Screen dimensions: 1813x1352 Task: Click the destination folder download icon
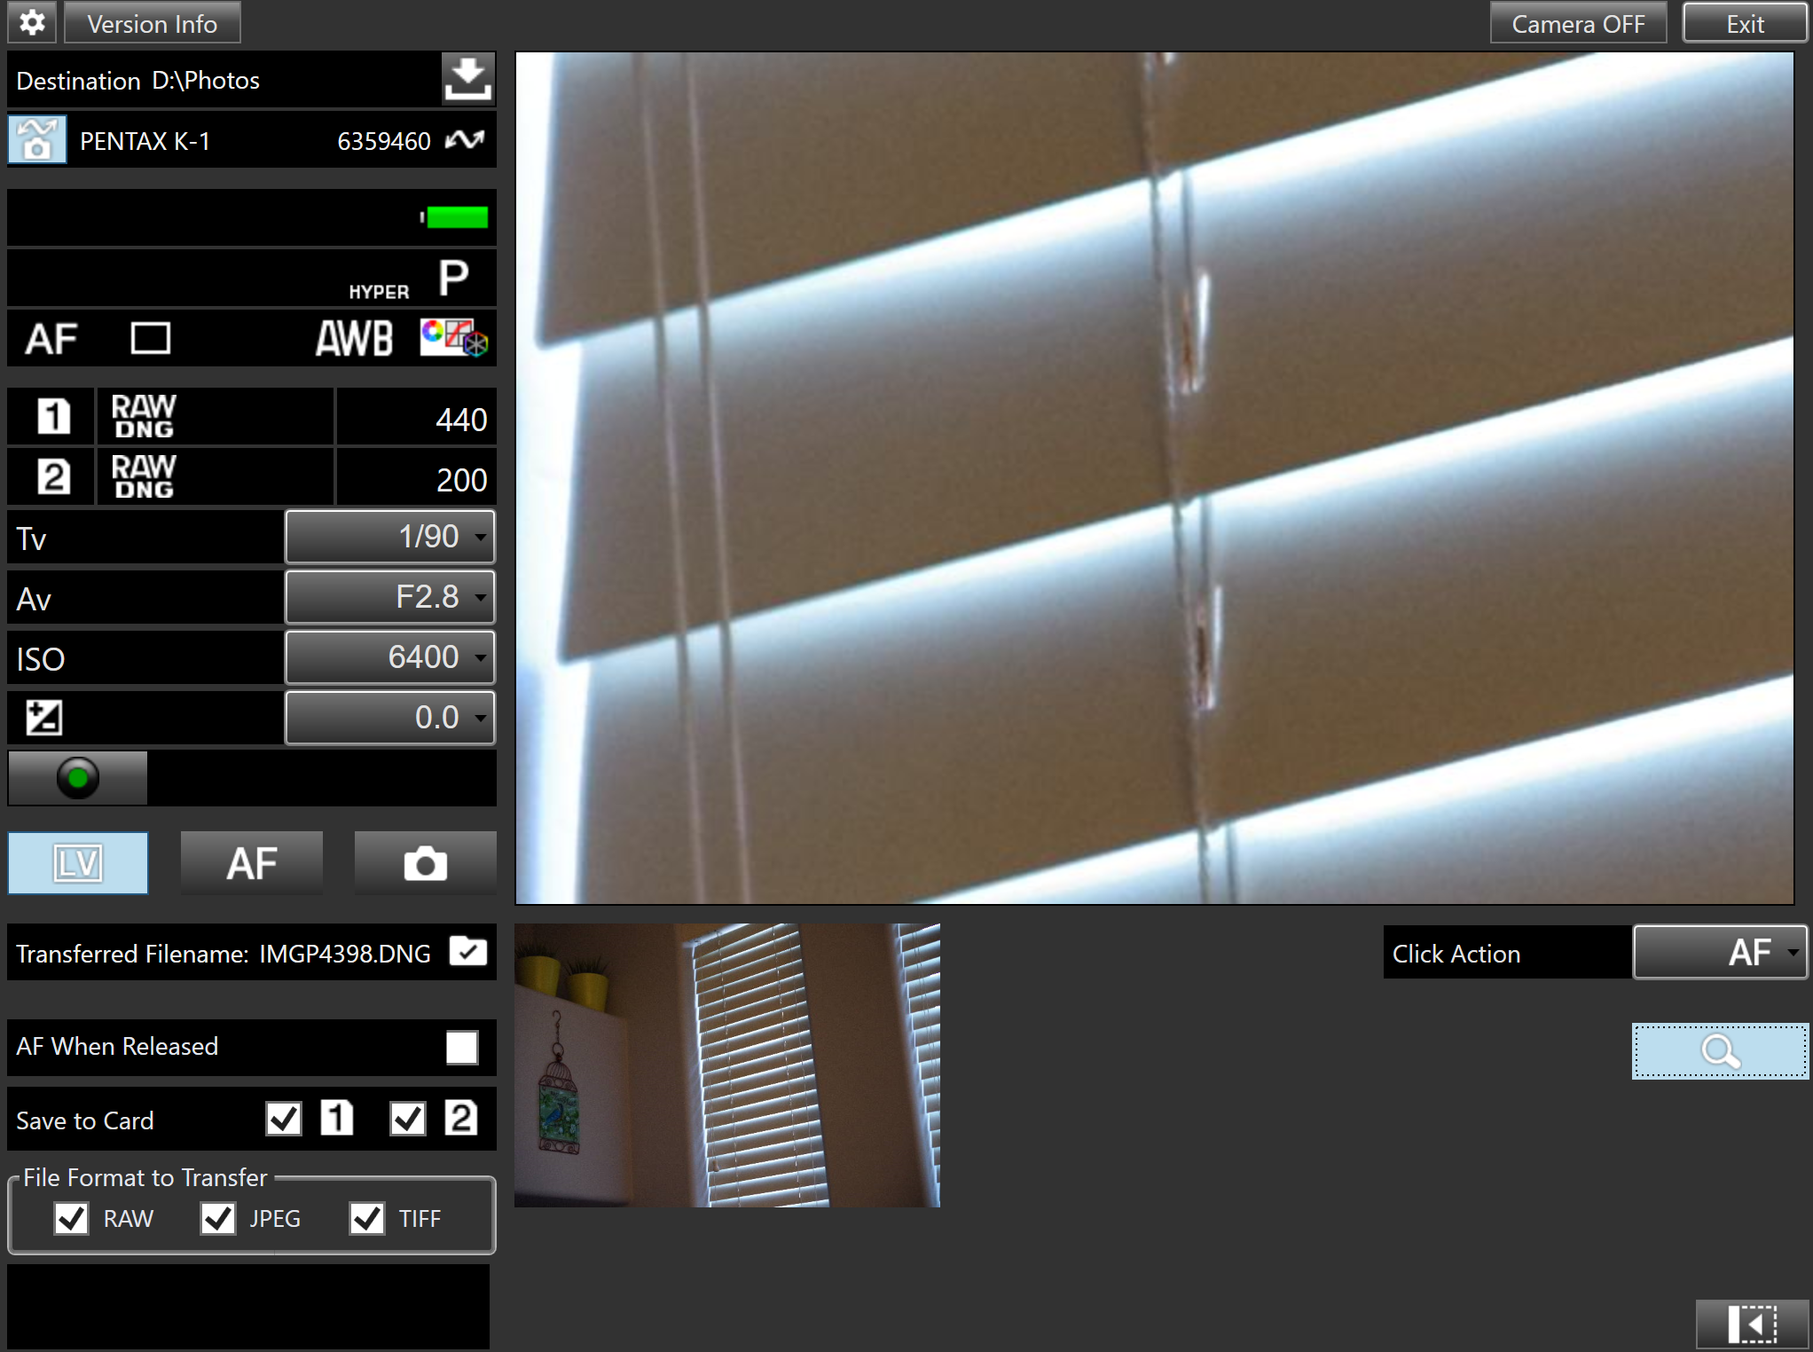pyautogui.click(x=467, y=80)
